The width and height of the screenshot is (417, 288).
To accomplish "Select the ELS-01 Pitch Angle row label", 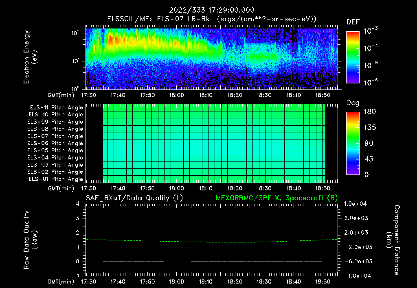I will pos(56,179).
